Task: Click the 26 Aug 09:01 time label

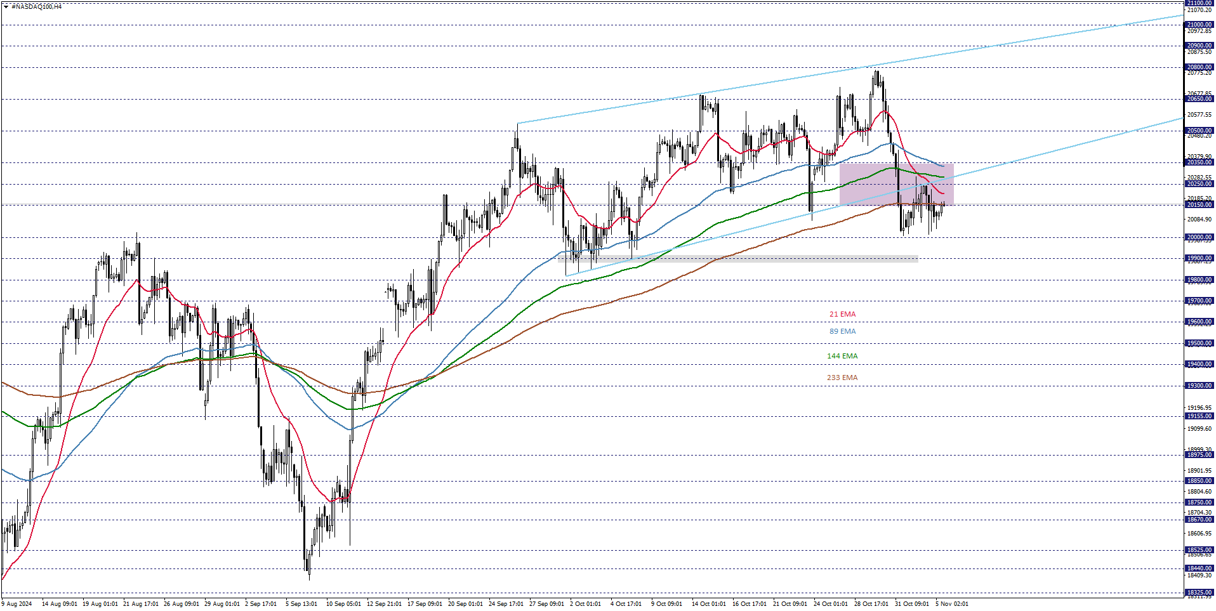Action: tap(182, 604)
